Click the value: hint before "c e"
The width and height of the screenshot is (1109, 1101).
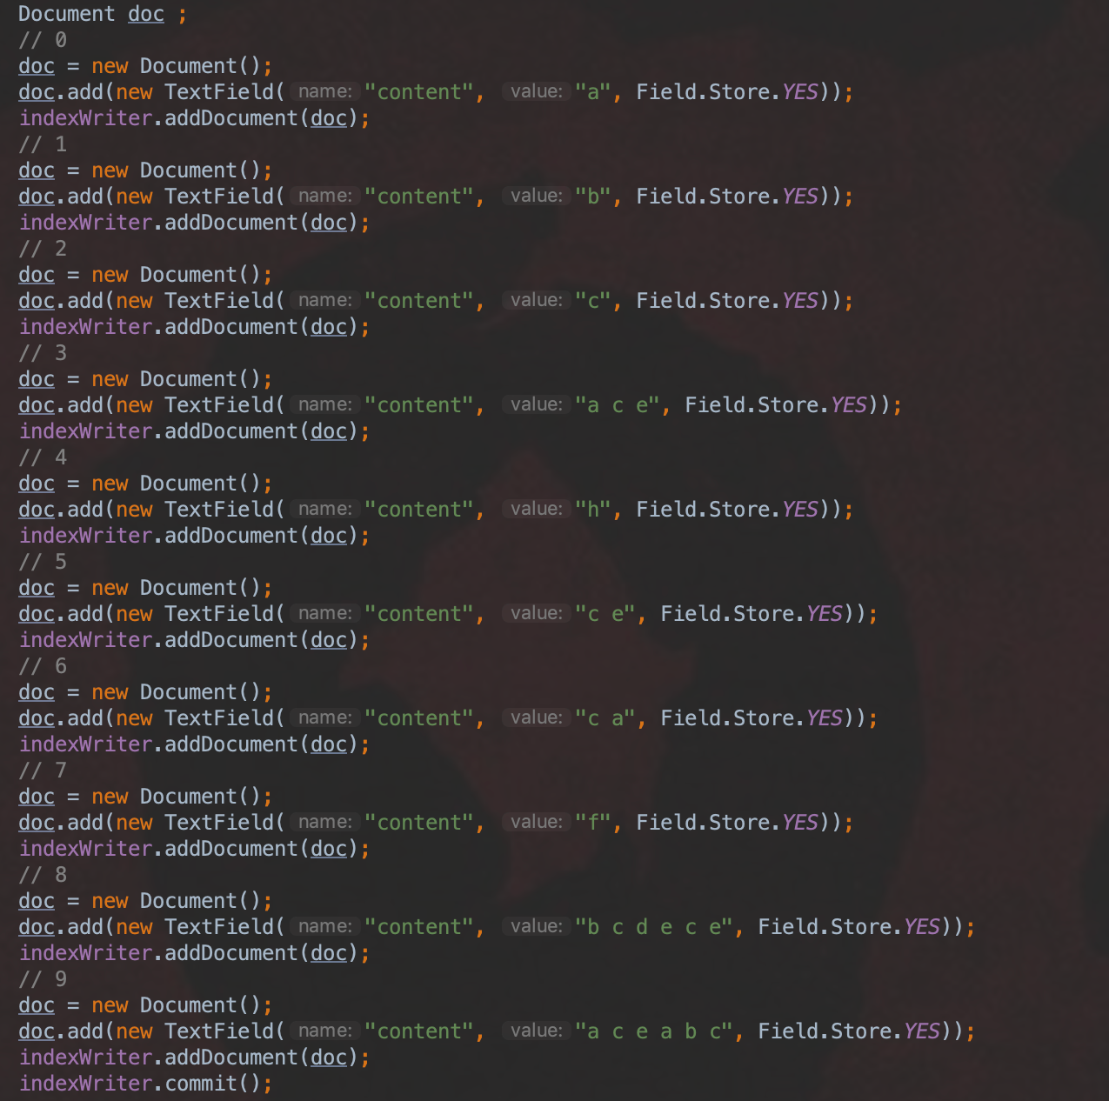click(x=536, y=613)
